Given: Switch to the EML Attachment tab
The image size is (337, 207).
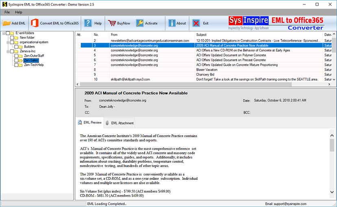Looking at the screenshot, I should 120,123.
